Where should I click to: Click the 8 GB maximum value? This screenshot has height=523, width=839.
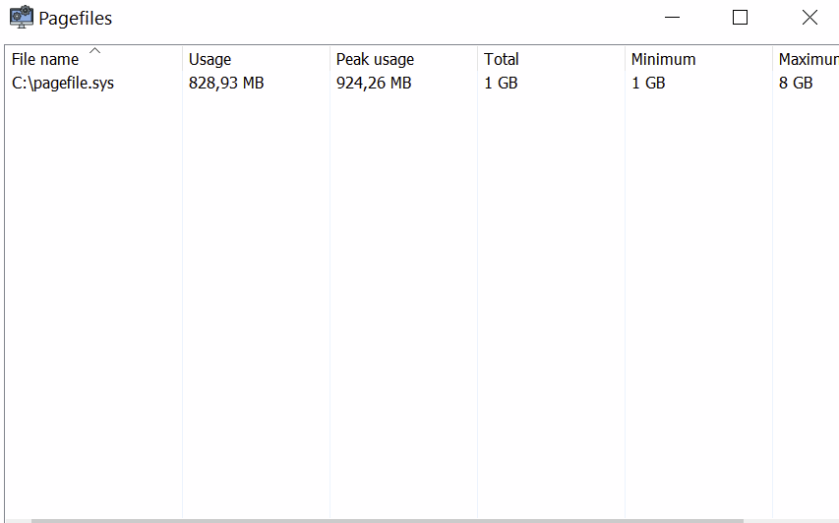[796, 84]
